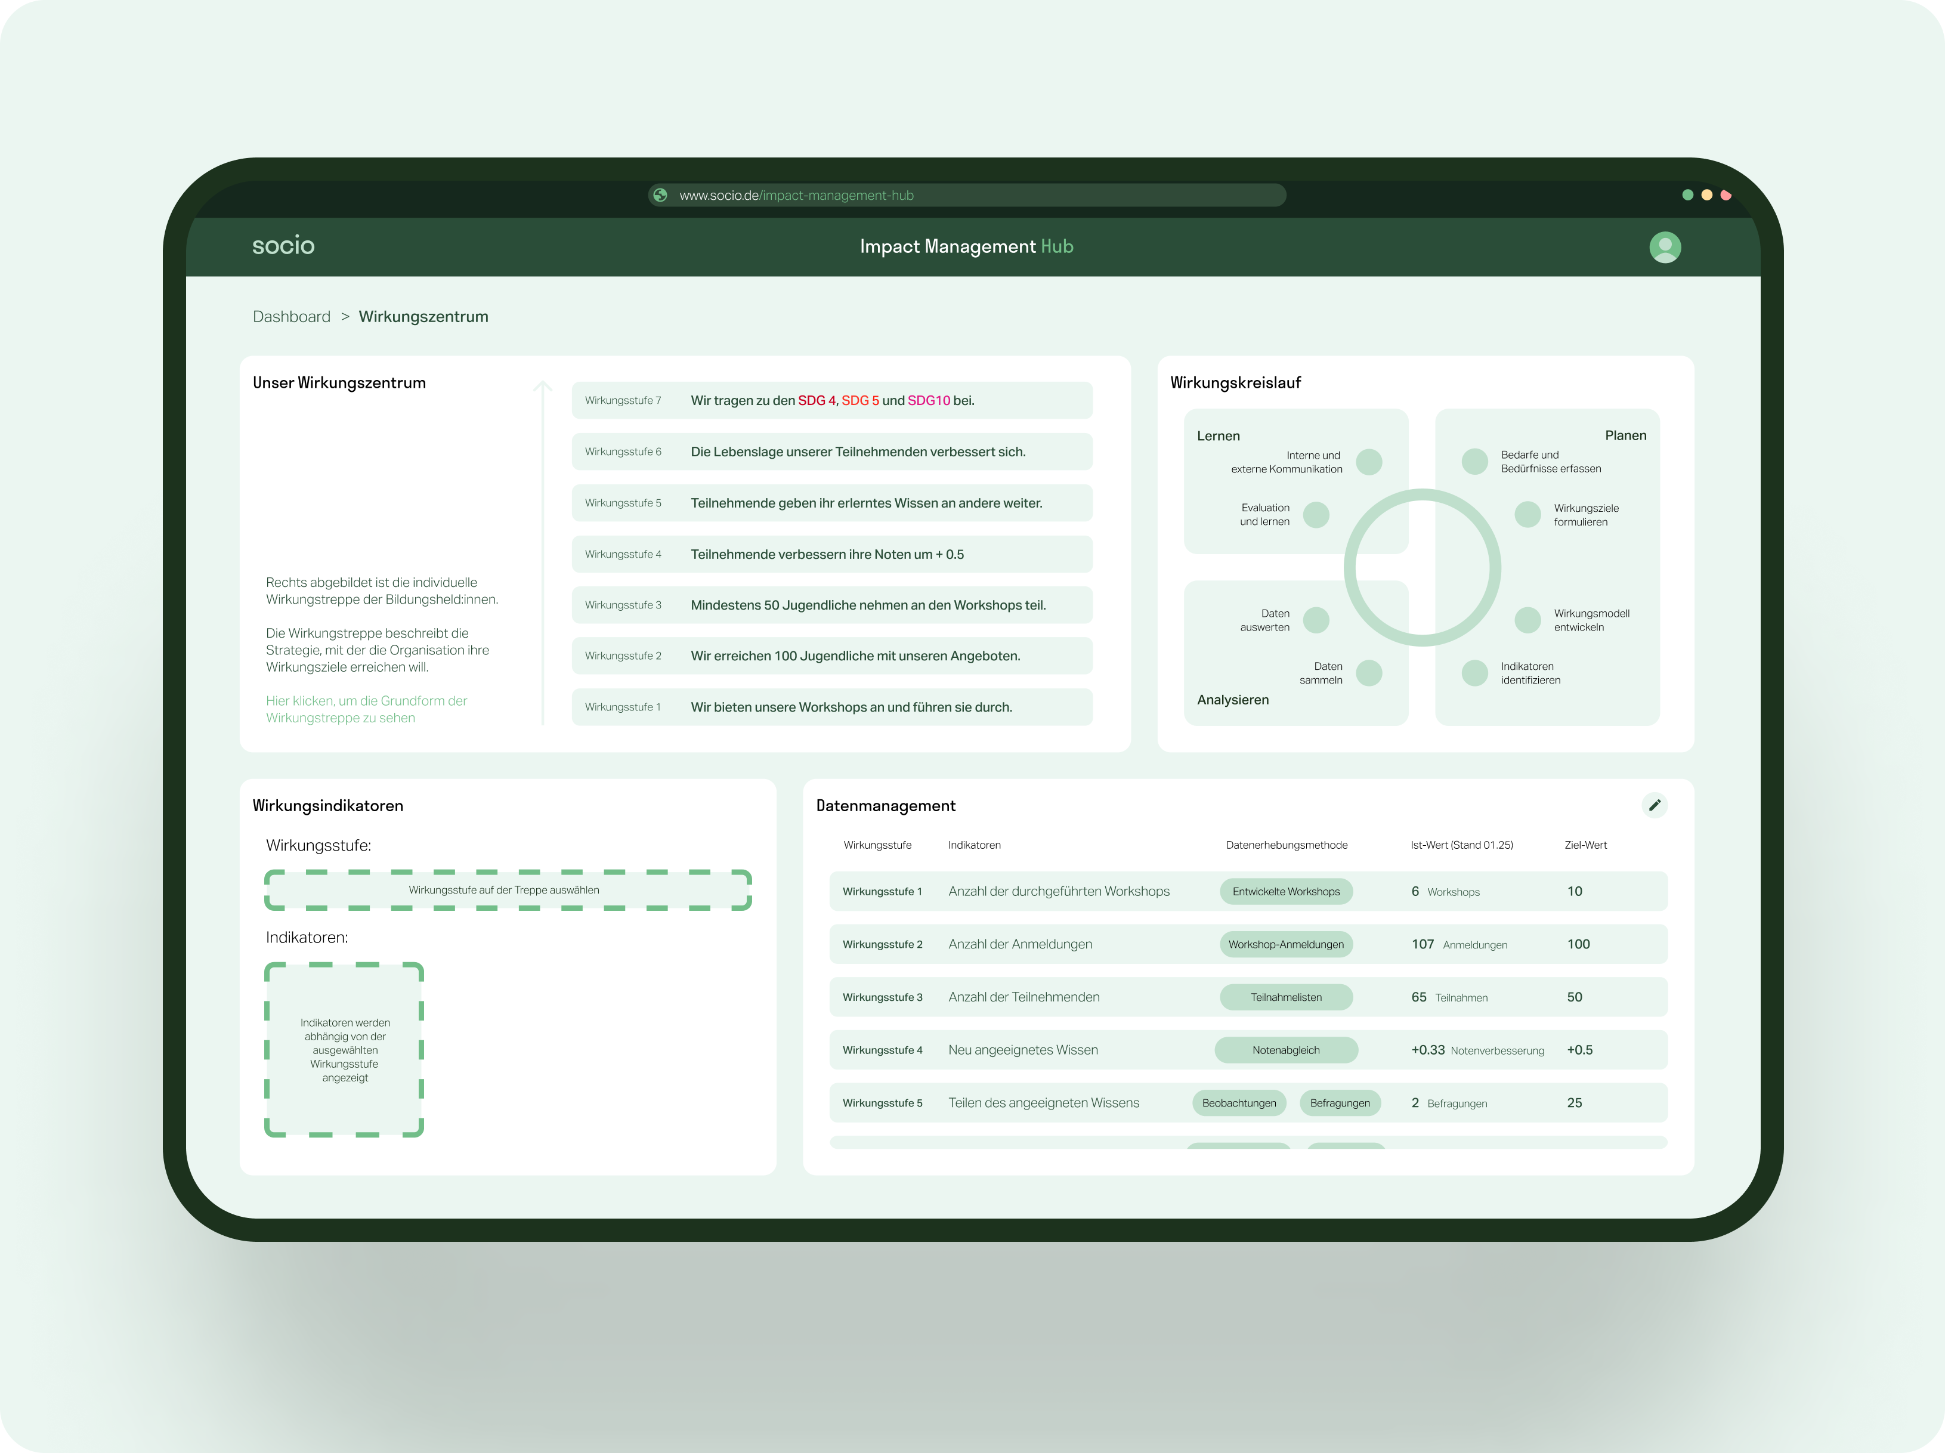Click the pencil edit icon in Datenmanagement
This screenshot has width=1945, height=1453.
click(1654, 805)
